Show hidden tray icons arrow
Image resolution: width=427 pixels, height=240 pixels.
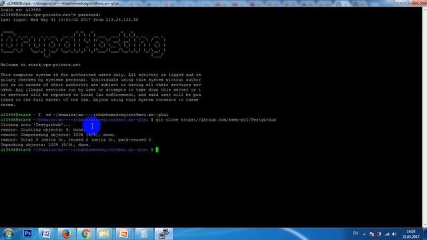(364, 234)
